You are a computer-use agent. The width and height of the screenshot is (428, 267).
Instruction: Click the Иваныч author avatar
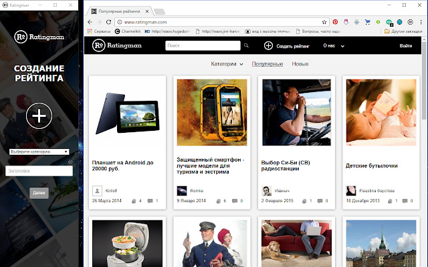[266, 191]
